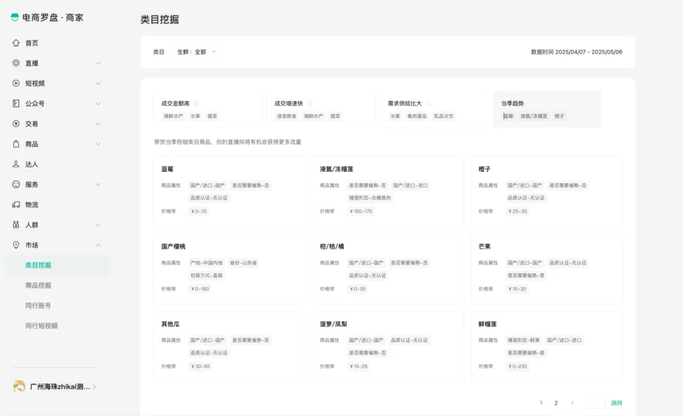Click the 市场 location pin icon
Viewport: 683px width, 416px height.
pos(16,245)
